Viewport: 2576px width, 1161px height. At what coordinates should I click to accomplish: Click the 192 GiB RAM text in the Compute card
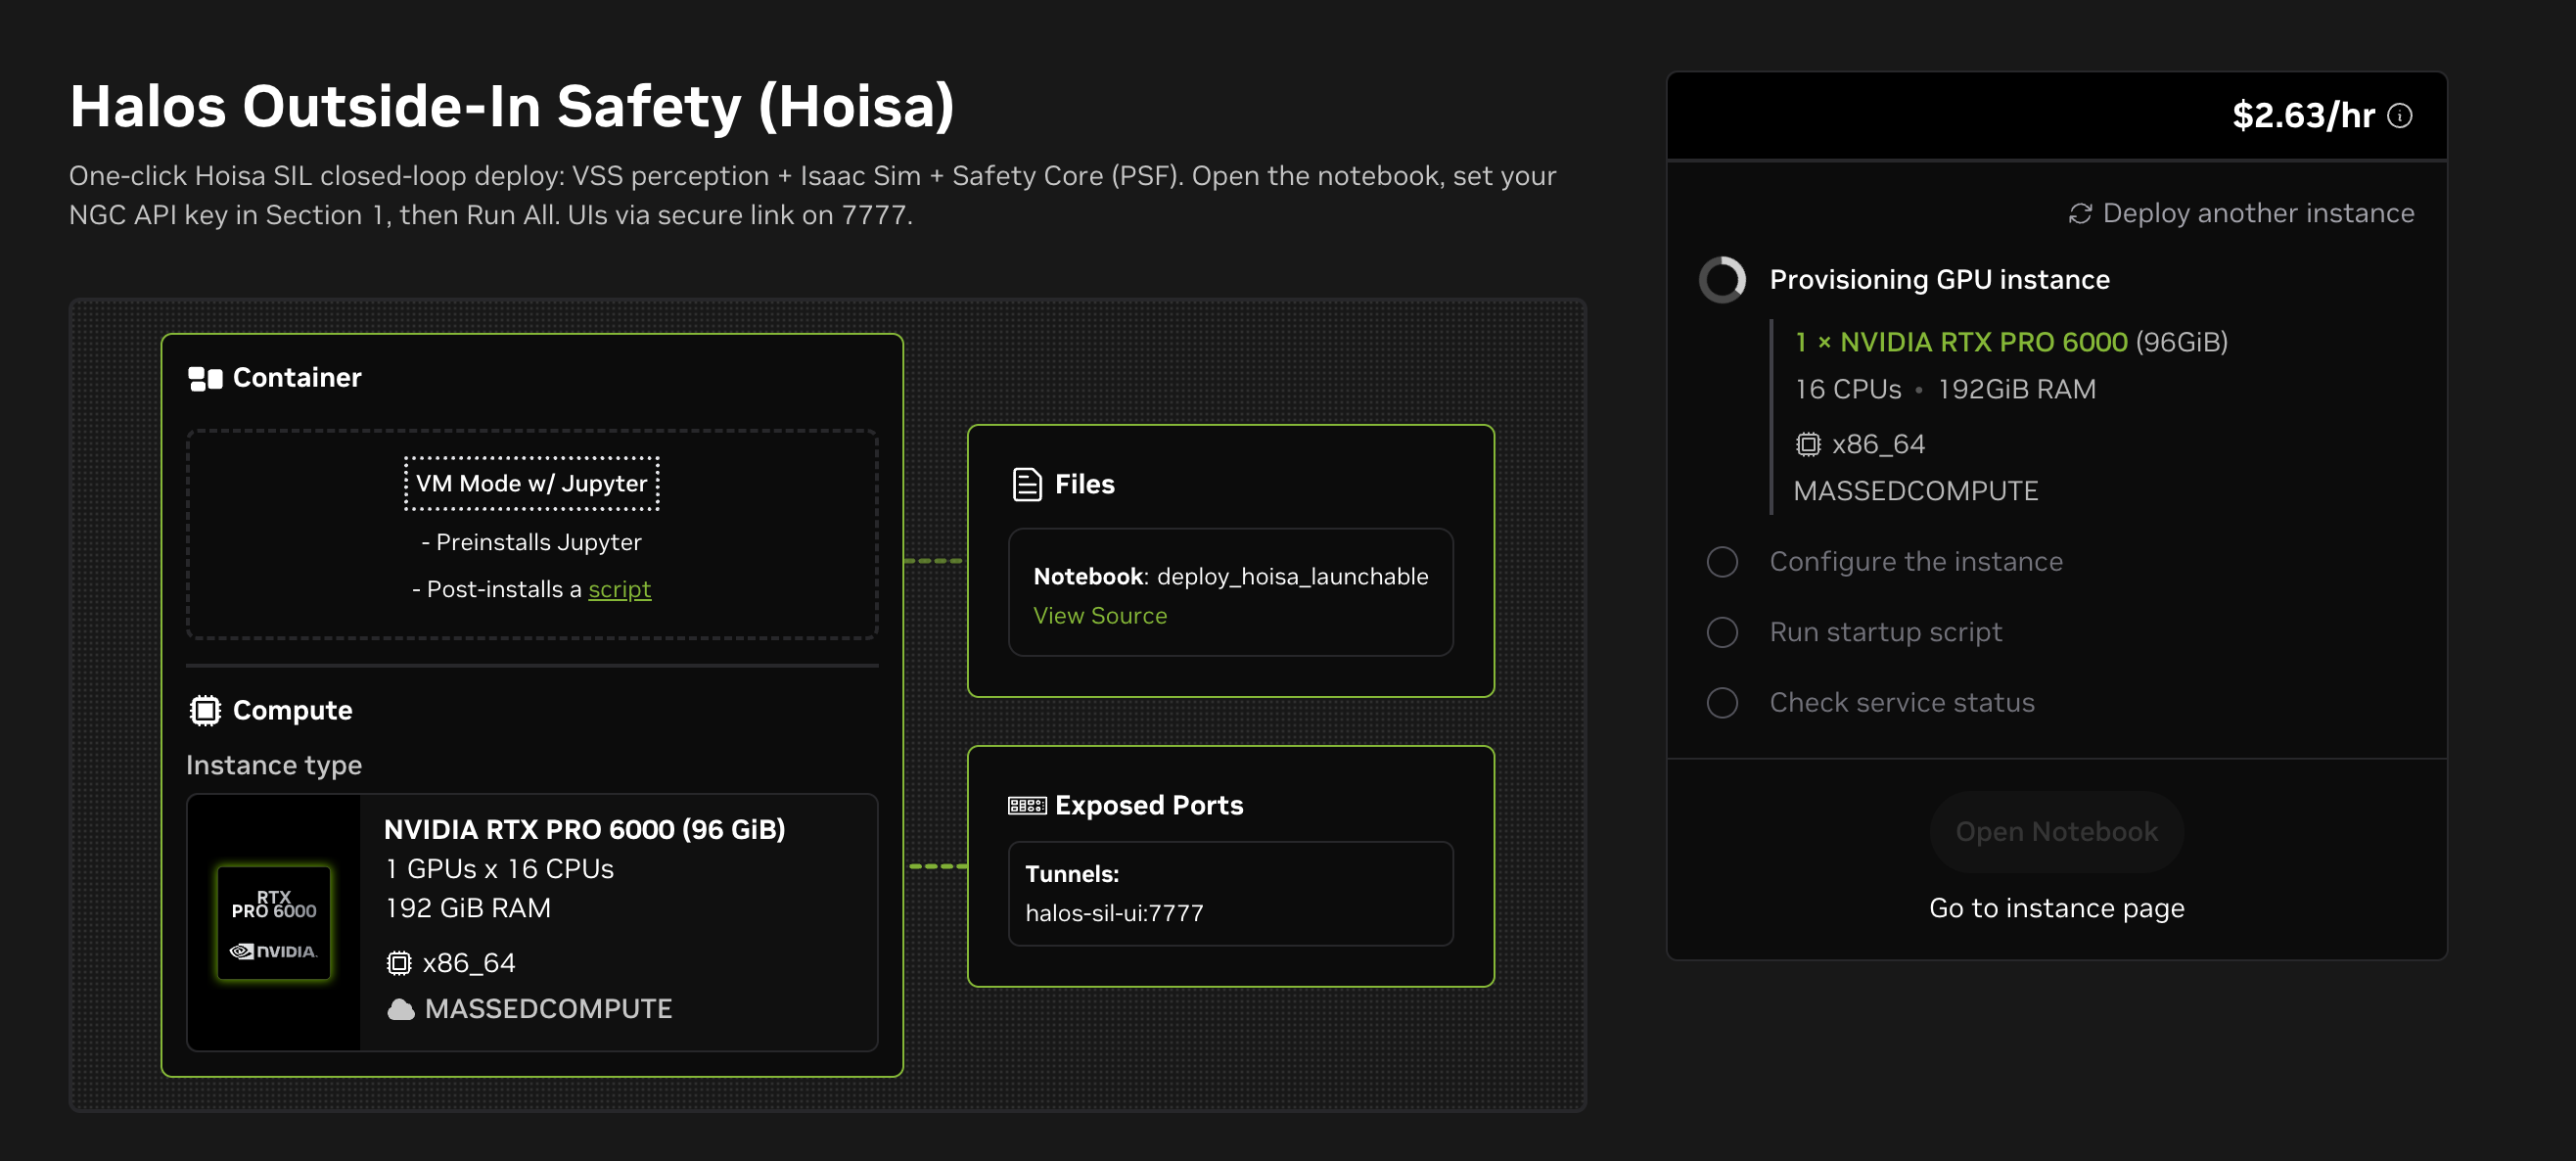[x=468, y=908]
